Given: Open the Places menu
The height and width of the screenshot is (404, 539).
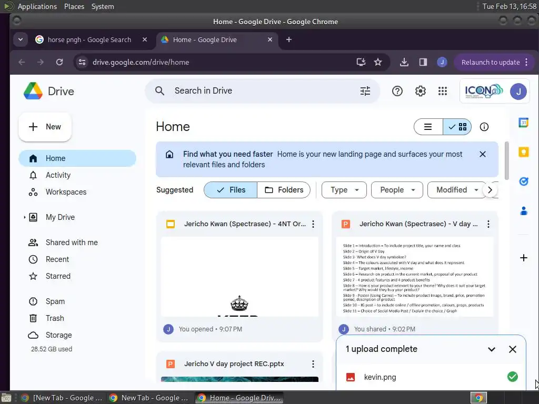Looking at the screenshot, I should click(x=74, y=6).
